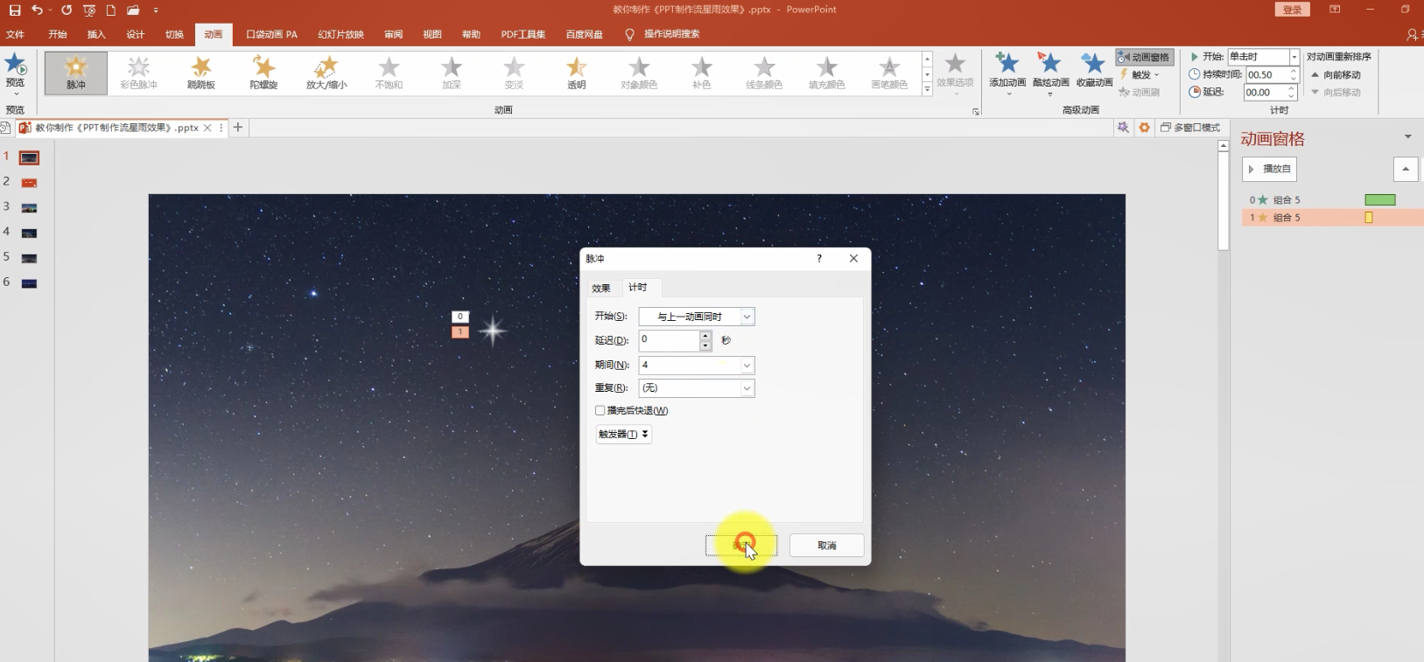Increase the 延迟(D) delay spinner in dialog
1424x662 pixels.
pos(705,336)
